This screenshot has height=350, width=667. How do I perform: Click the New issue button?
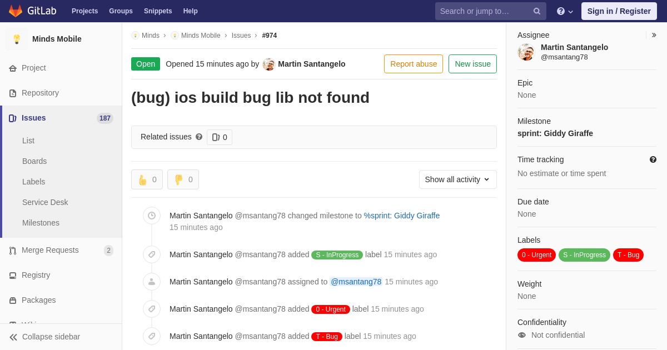[x=472, y=64]
